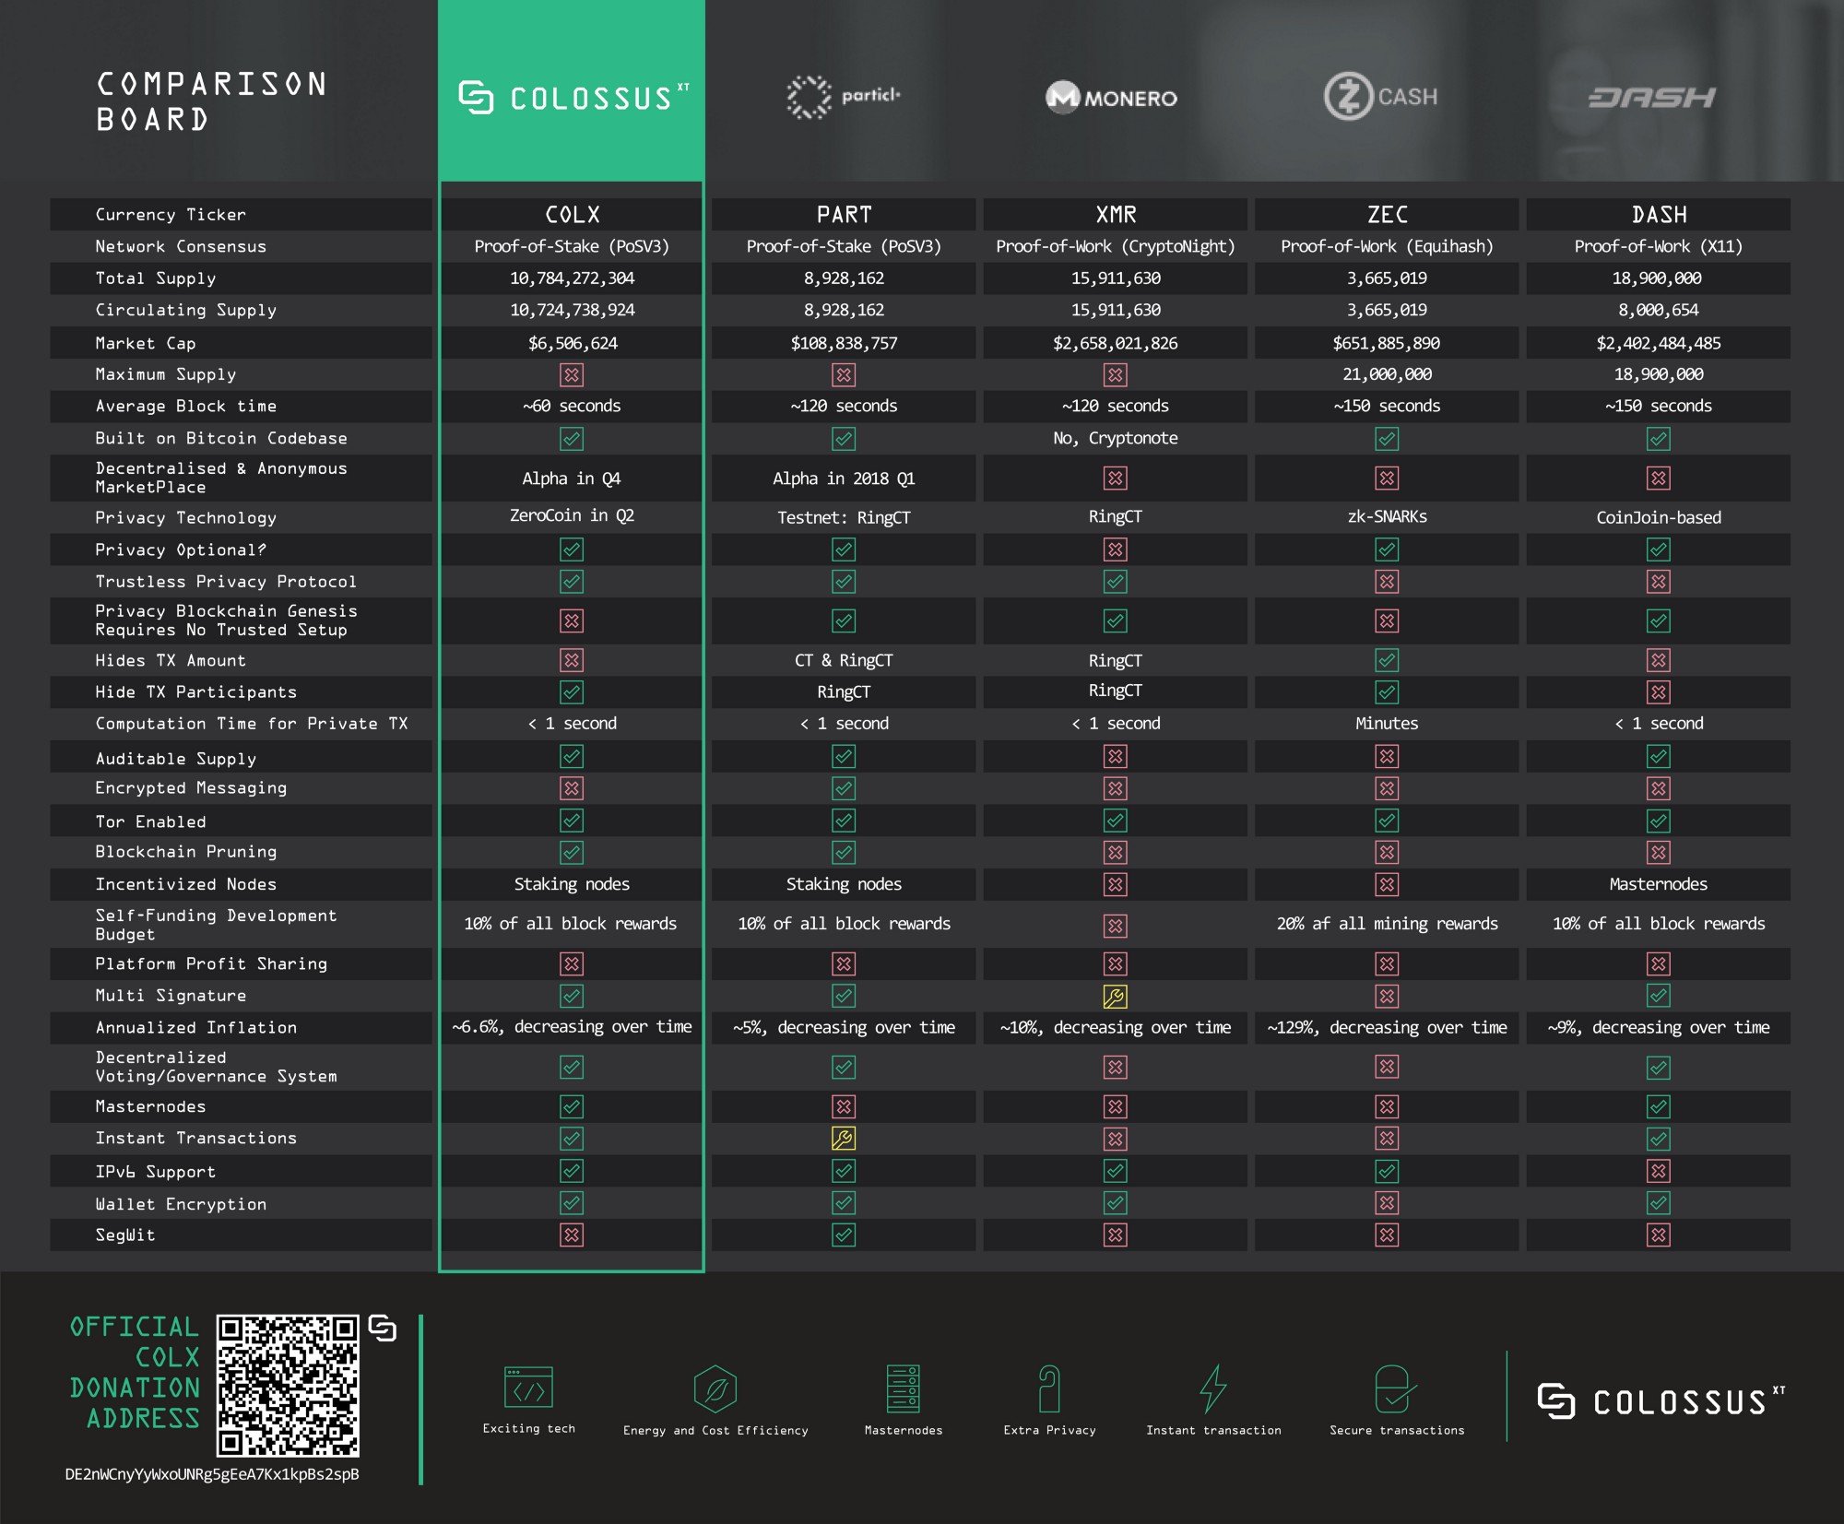Click the red X for ZEC Wallet Encryption
The height and width of the screenshot is (1524, 1844).
click(x=1387, y=1202)
